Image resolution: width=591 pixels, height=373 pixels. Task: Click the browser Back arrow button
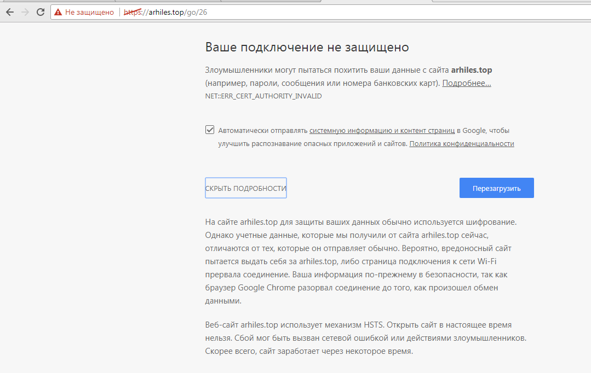(x=9, y=12)
